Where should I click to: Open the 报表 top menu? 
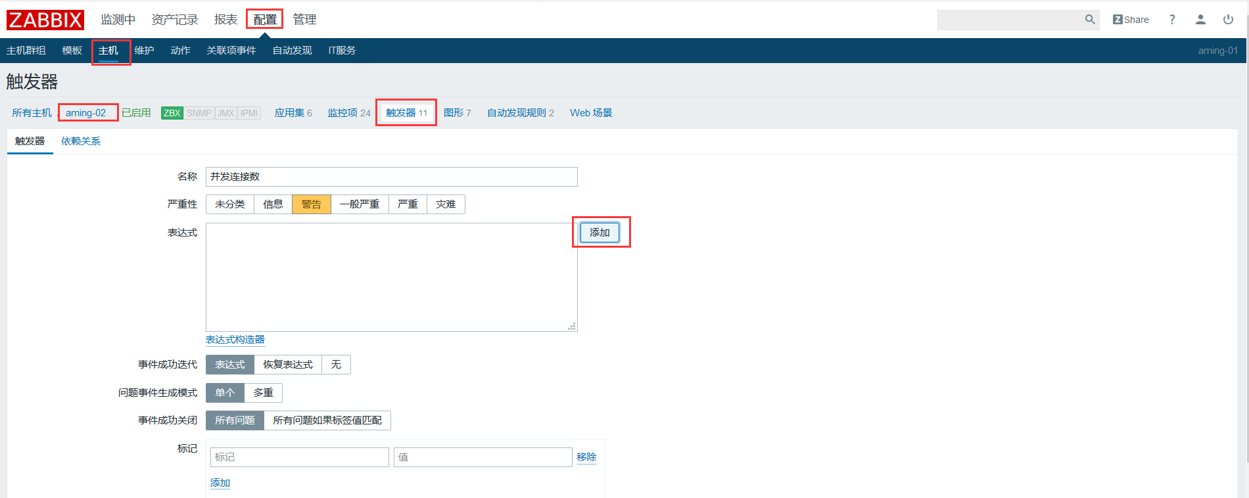(x=225, y=20)
